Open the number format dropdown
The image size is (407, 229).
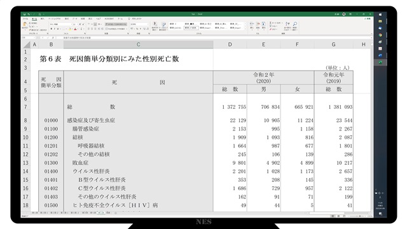click(x=140, y=24)
